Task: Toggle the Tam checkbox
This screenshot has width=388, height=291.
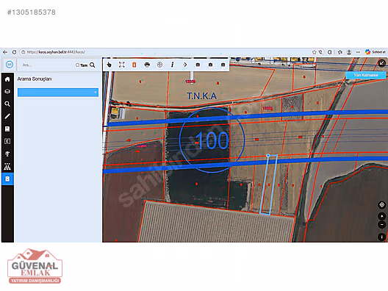Action: click(77, 65)
